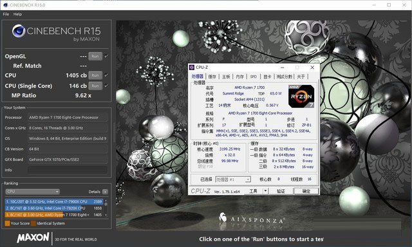The height and width of the screenshot is (247, 412).
Task: Click the orange Your Score legend swatch
Action: (x=7, y=223)
